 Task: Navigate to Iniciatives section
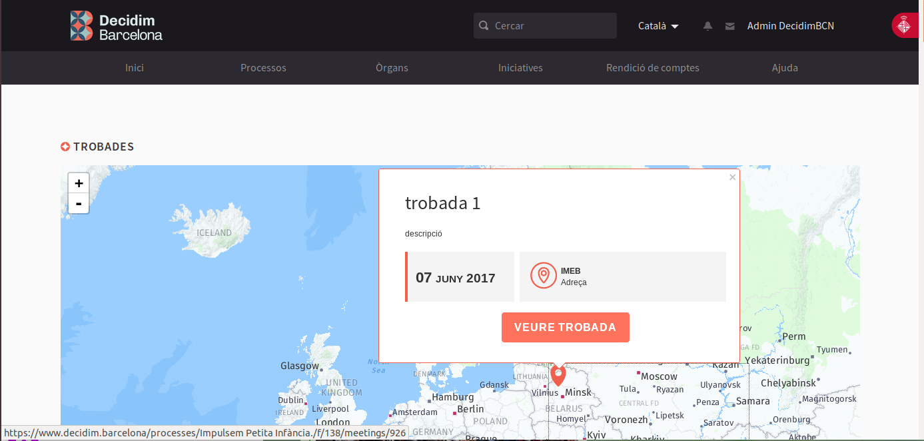(x=520, y=68)
